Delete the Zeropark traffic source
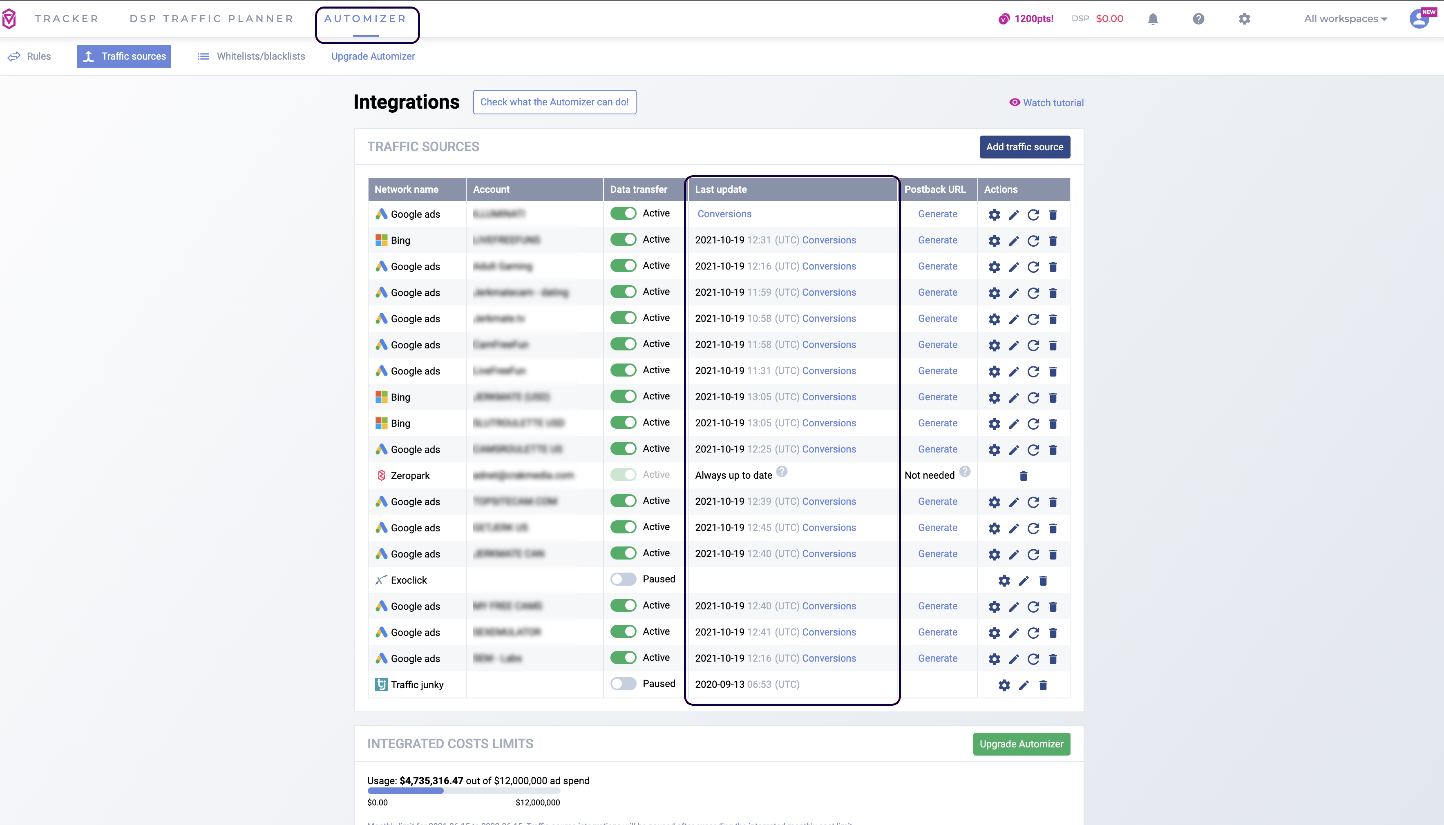Screen dimensions: 1444x825 pyautogui.click(x=1024, y=476)
